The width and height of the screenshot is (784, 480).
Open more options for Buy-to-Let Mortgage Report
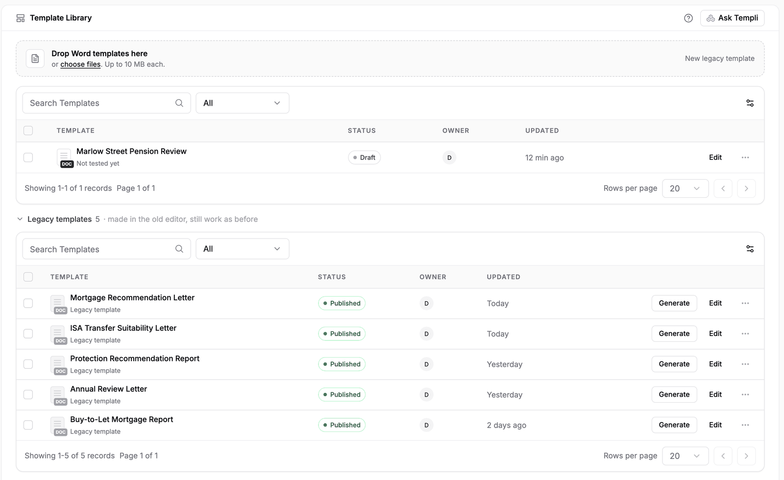[x=745, y=425]
